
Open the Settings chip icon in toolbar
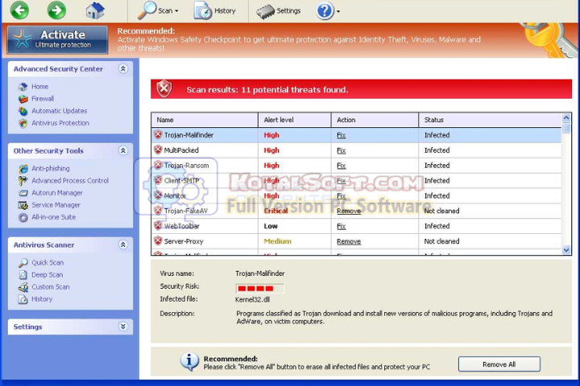click(x=265, y=11)
